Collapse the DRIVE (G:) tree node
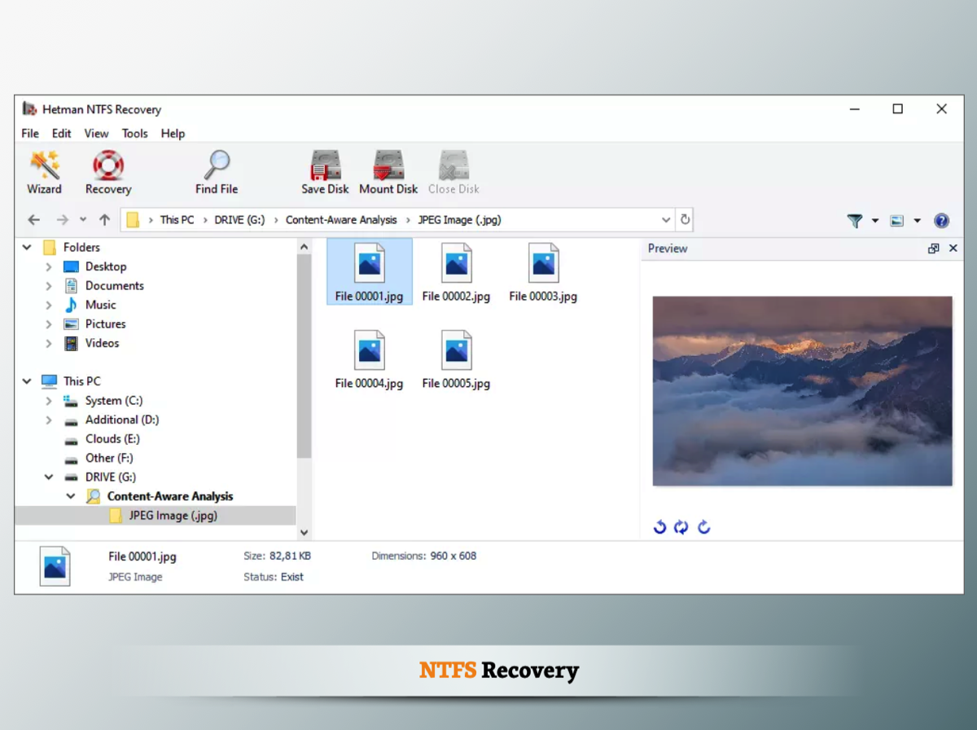 point(49,477)
